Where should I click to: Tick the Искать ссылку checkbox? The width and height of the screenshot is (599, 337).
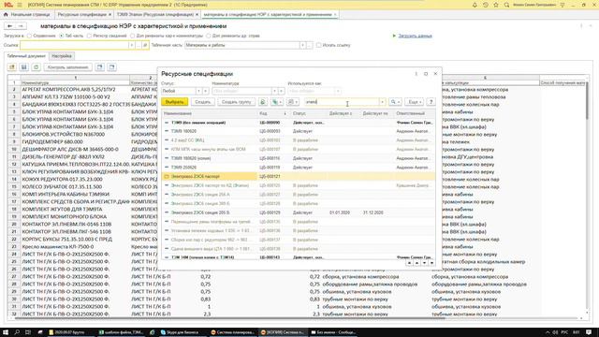(x=318, y=45)
